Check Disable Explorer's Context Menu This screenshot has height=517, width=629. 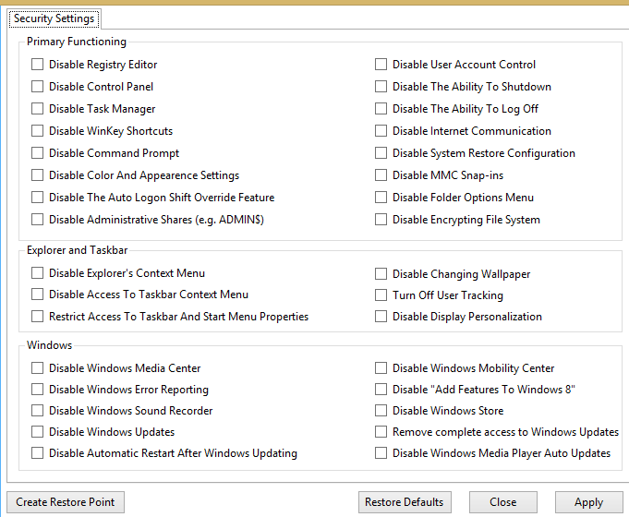point(38,273)
